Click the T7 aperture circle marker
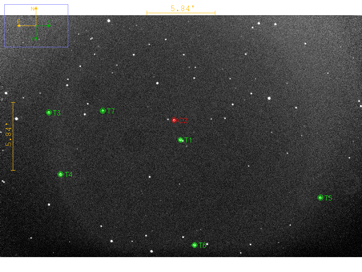This screenshot has width=362, height=272. pyautogui.click(x=103, y=111)
